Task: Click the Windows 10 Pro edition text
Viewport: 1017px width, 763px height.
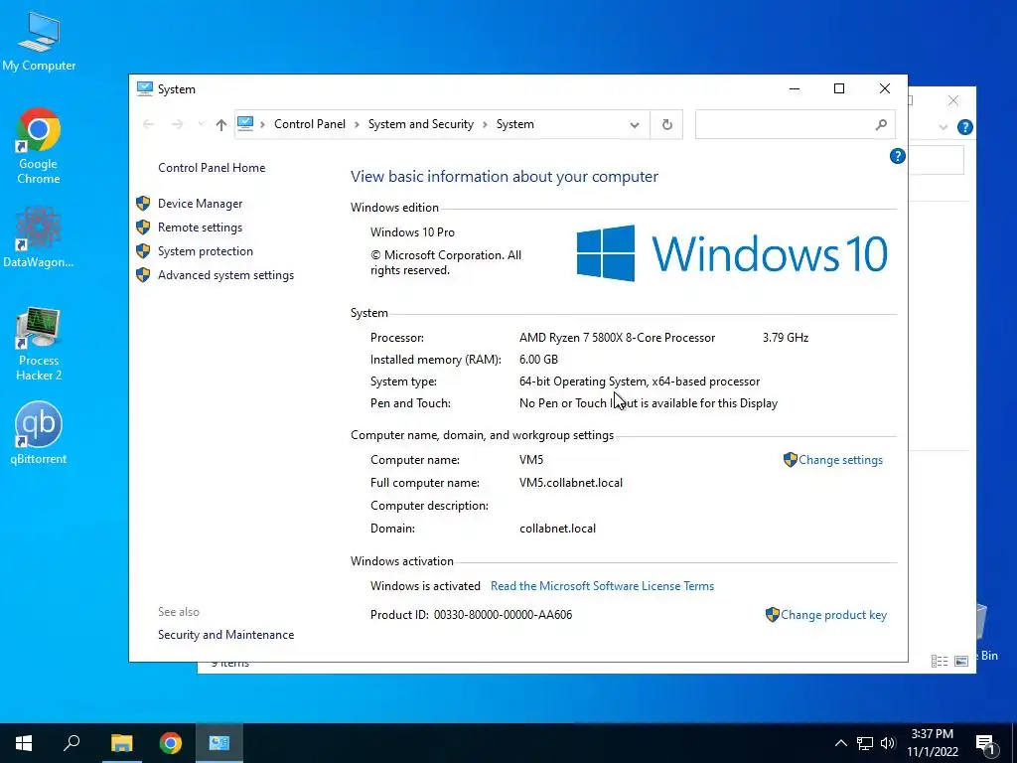Action: click(x=412, y=231)
